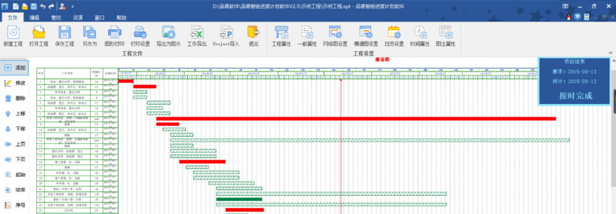Redo the action in title bar
The width and height of the screenshot is (616, 214).
pyautogui.click(x=51, y=6)
